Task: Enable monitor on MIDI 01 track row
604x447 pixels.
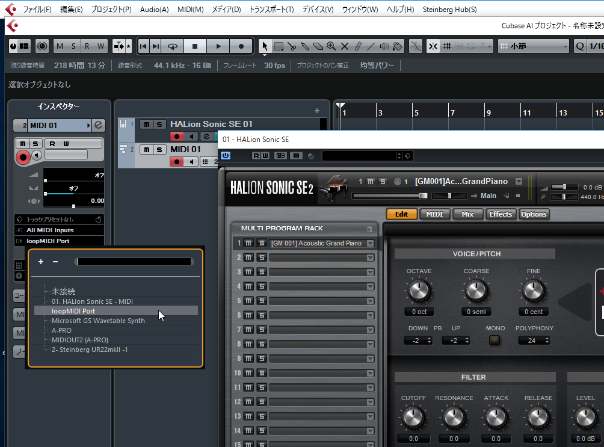Action: [x=191, y=162]
